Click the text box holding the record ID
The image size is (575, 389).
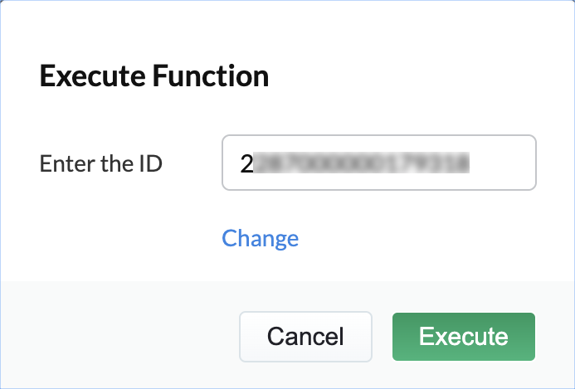coord(379,163)
